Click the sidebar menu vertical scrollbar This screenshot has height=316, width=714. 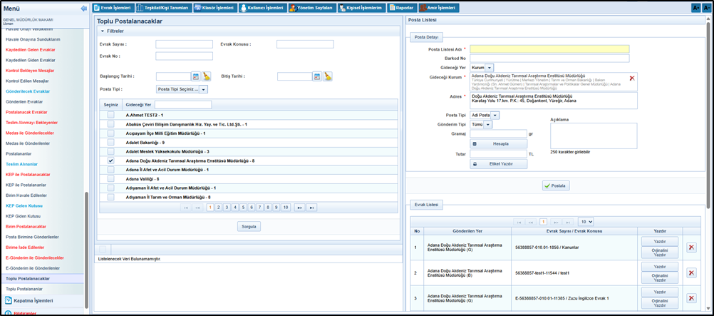pyautogui.click(x=86, y=250)
